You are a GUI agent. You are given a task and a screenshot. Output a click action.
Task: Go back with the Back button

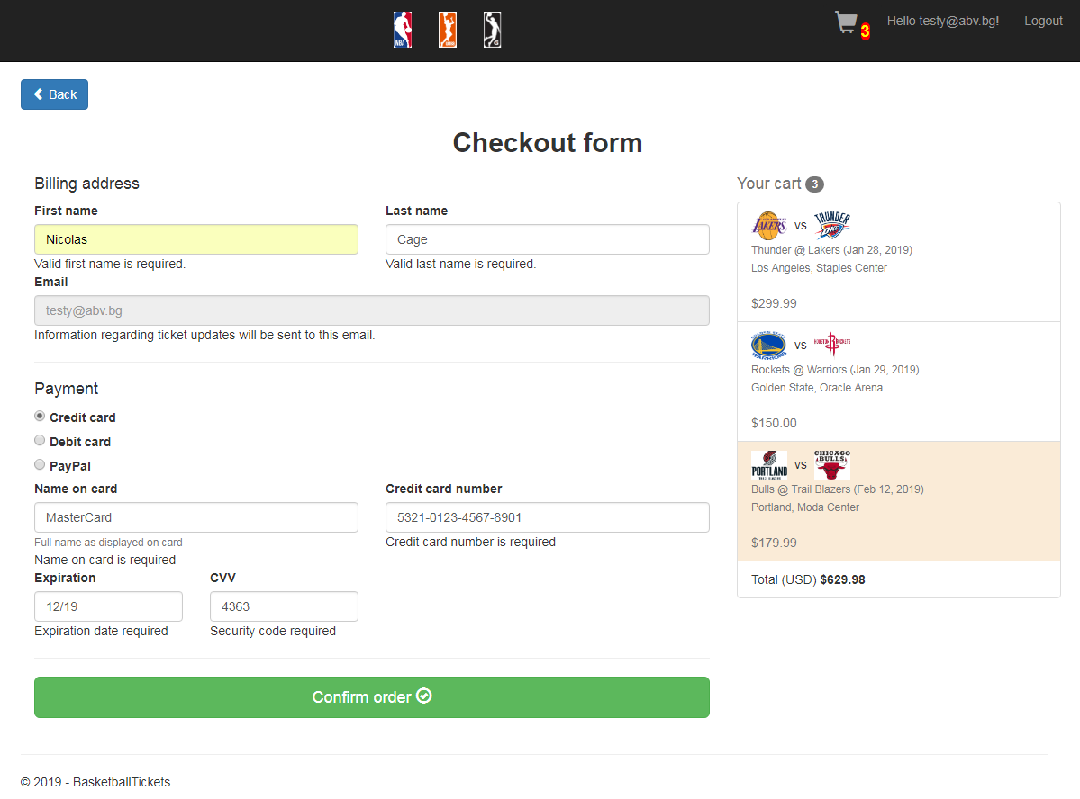[54, 94]
